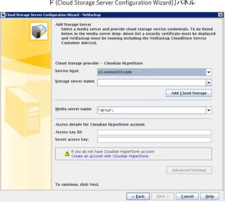
Task: Open Help for this wizard
Action: click(210, 196)
